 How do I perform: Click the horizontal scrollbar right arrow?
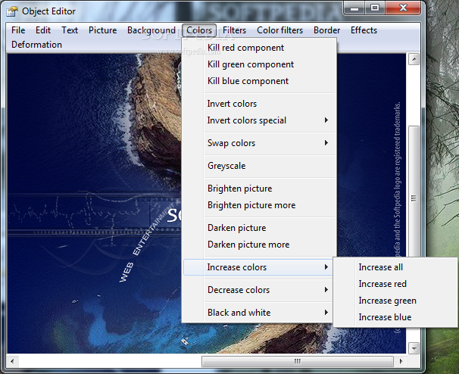(x=401, y=361)
